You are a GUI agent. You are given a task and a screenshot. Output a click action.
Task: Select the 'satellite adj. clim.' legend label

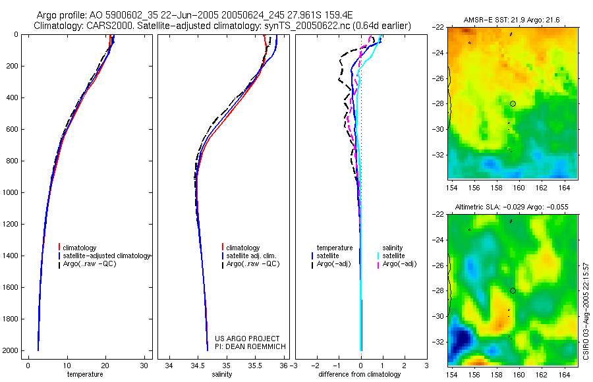(x=251, y=256)
